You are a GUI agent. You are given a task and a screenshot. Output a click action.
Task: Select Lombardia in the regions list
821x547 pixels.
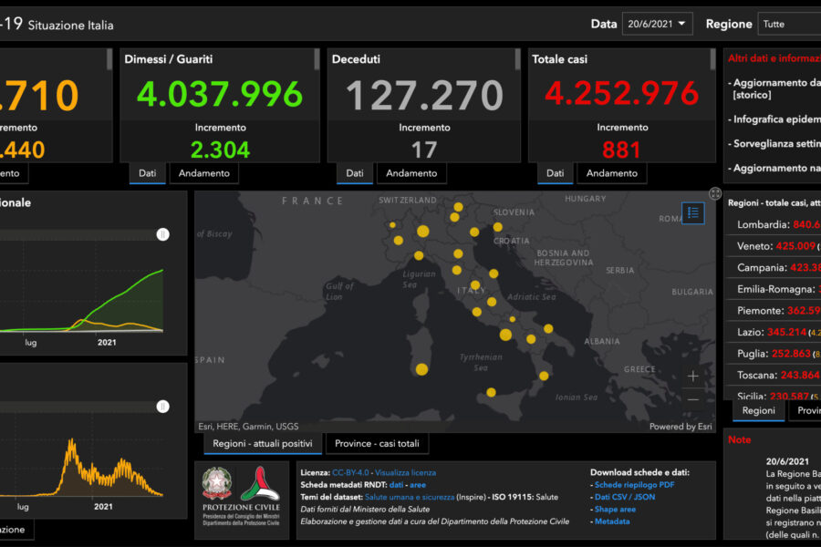pyautogui.click(x=762, y=224)
